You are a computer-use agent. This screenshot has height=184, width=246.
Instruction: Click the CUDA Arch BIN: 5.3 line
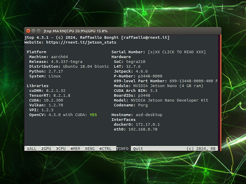click(136, 91)
